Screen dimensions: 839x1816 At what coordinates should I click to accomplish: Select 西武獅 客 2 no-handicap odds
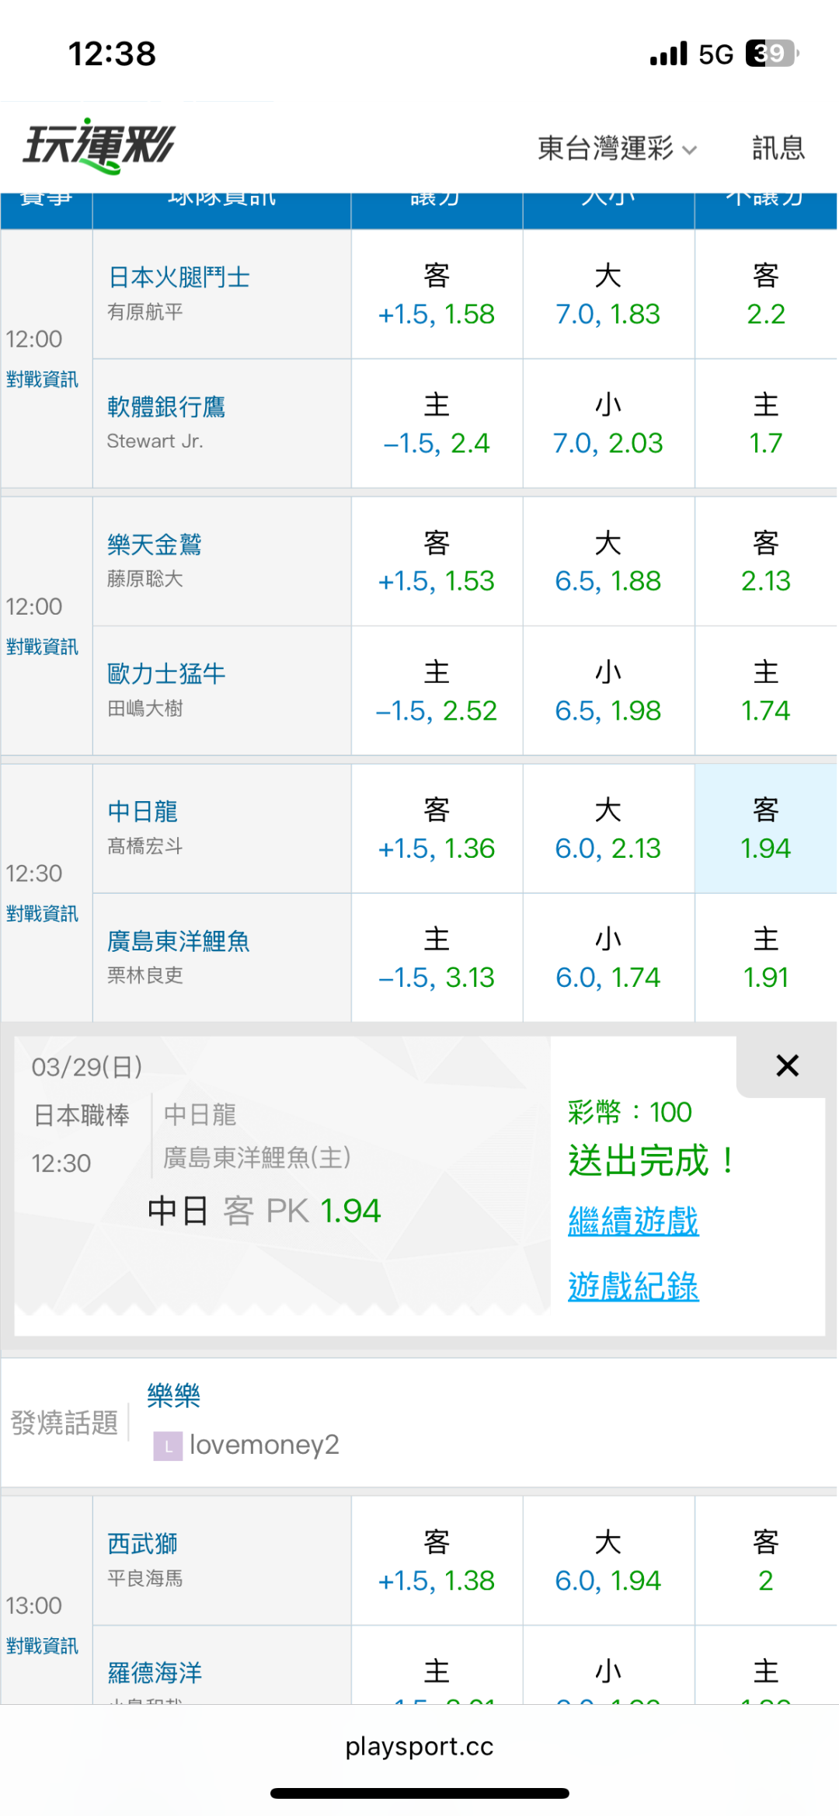pyautogui.click(x=765, y=1561)
